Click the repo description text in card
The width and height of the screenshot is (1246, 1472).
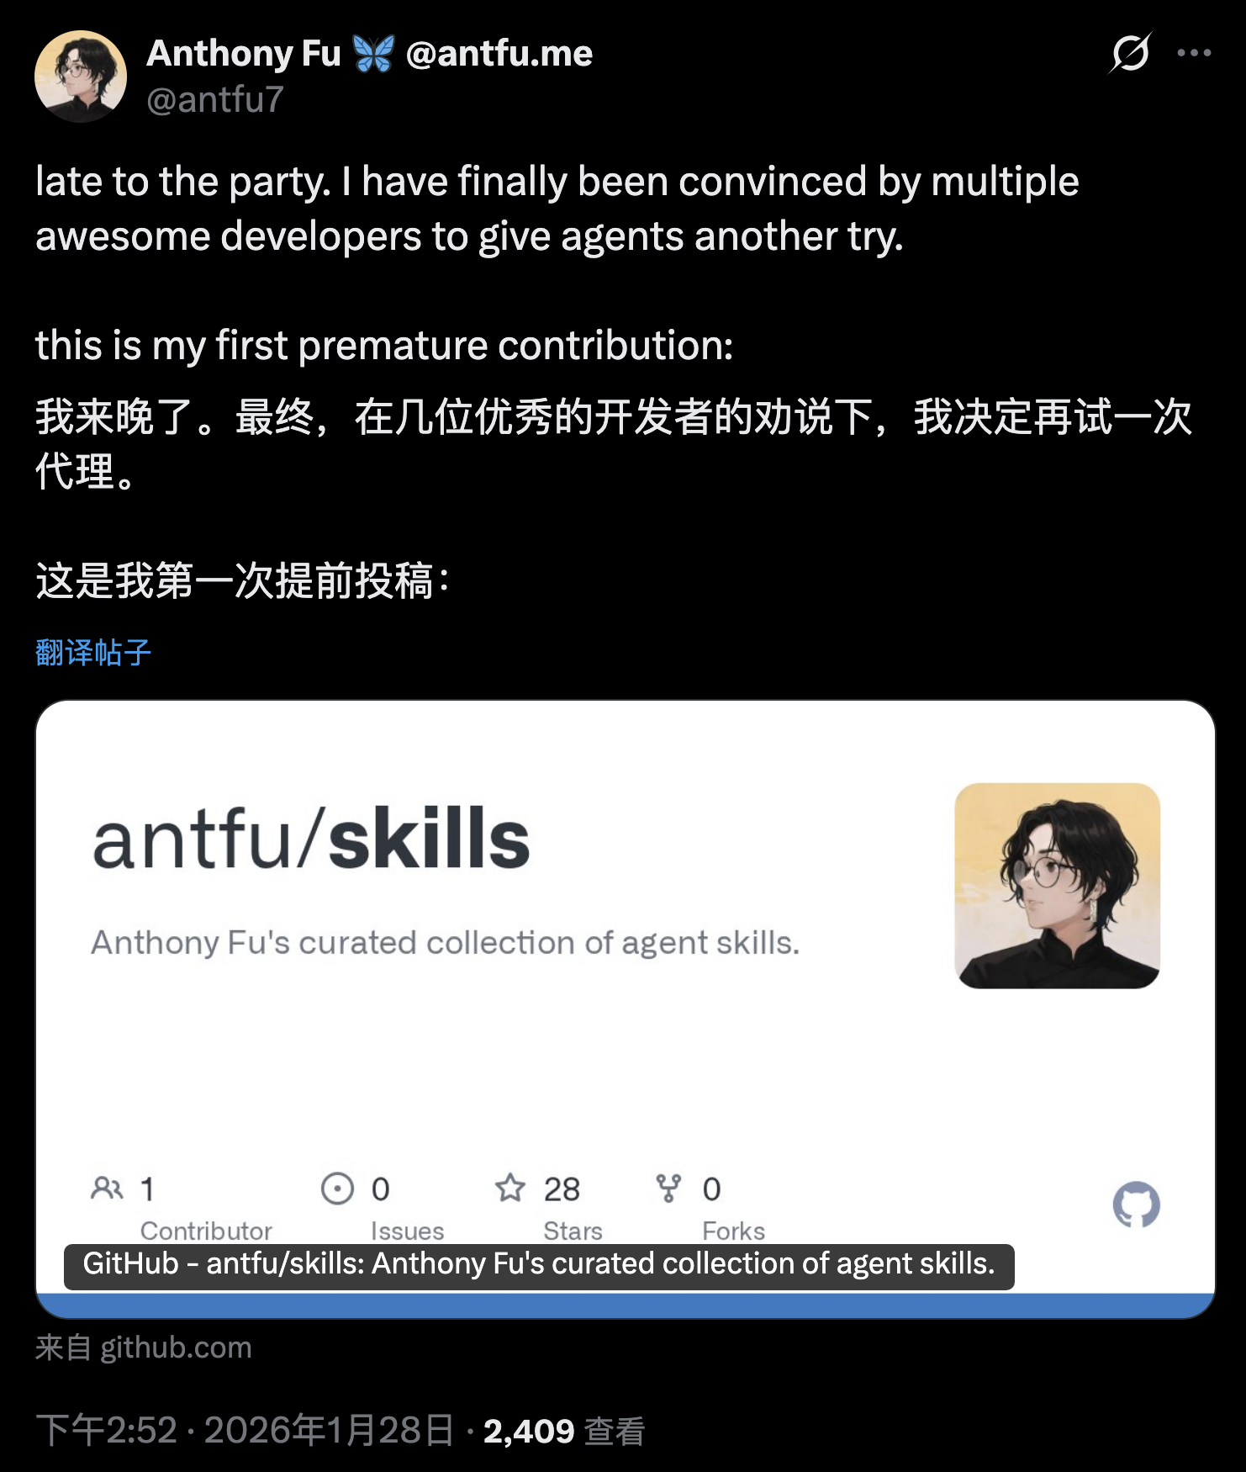pyautogui.click(x=446, y=943)
